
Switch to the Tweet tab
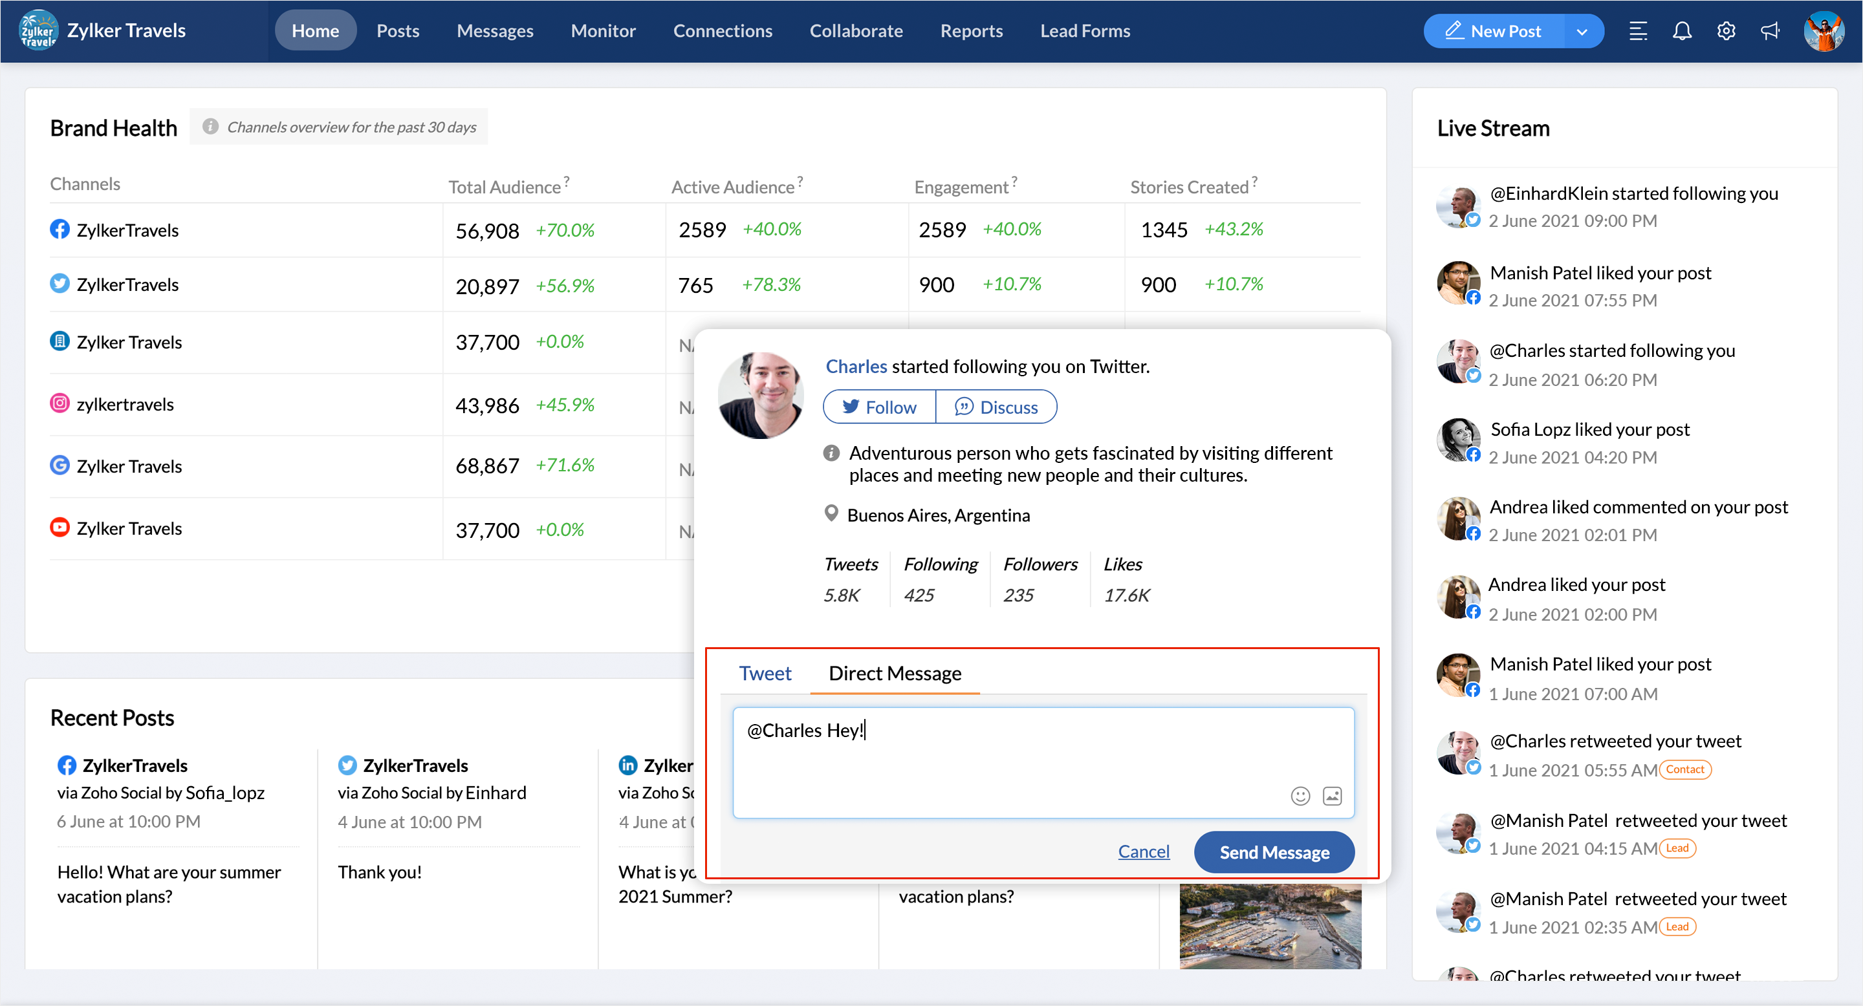pyautogui.click(x=765, y=673)
